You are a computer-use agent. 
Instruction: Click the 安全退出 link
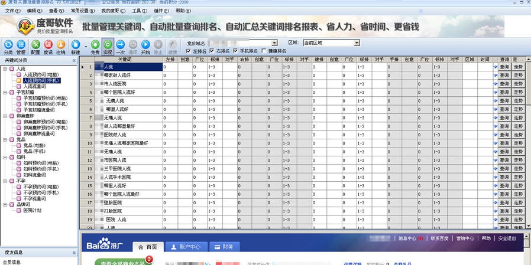tap(507, 238)
